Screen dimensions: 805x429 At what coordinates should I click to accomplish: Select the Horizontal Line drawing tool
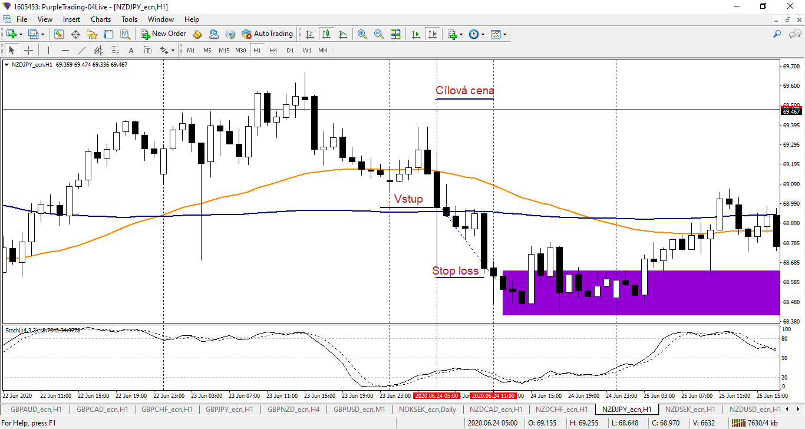65,50
